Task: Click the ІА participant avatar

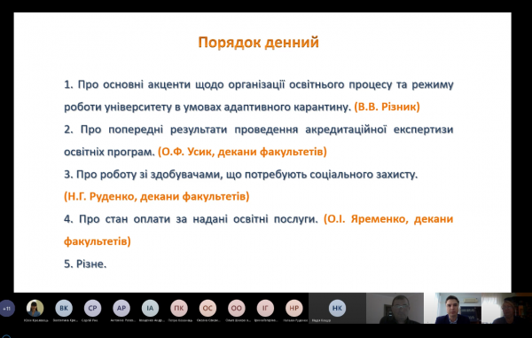Action: tap(150, 308)
